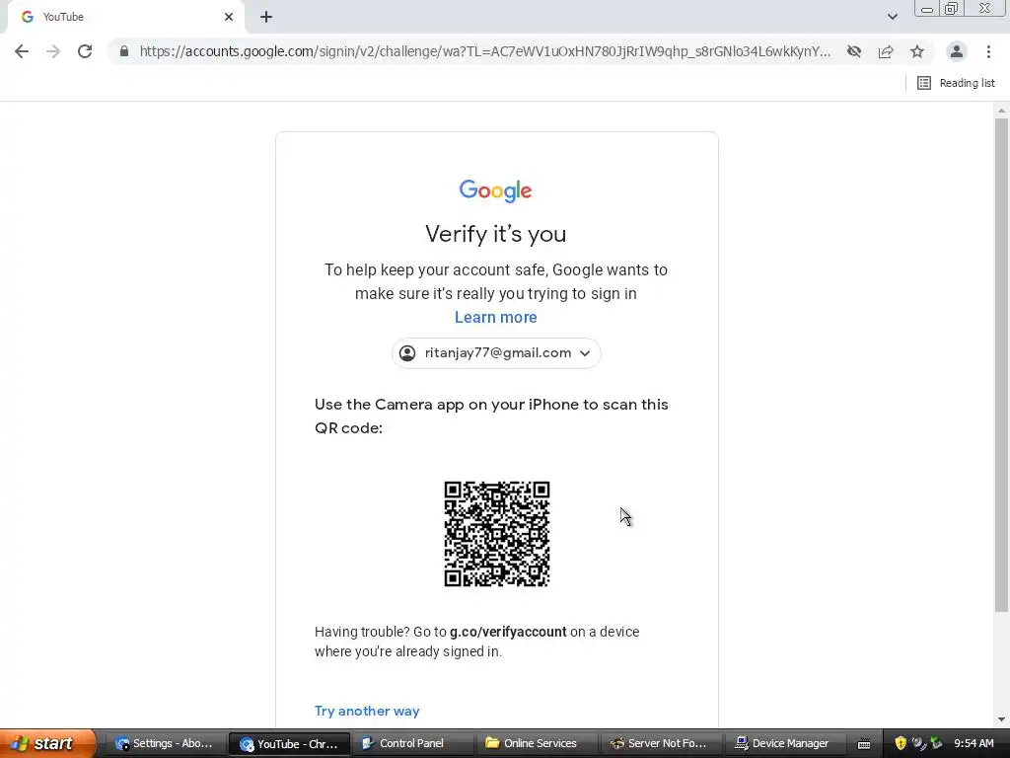Open the Reading list panel
The width and height of the screenshot is (1010, 758).
coord(956,83)
